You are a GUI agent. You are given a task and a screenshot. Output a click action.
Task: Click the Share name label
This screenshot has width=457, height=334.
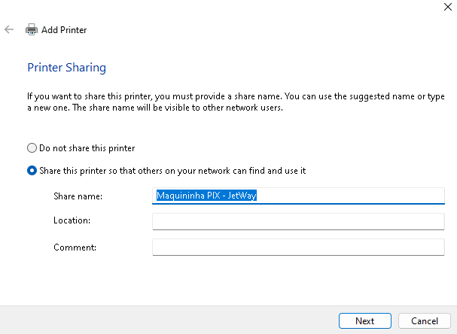[78, 196]
